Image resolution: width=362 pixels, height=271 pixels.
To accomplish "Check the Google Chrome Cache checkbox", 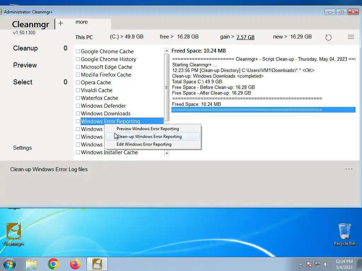I will (x=78, y=52).
